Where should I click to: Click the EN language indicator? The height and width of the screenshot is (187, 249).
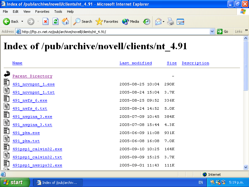[x=201, y=182]
